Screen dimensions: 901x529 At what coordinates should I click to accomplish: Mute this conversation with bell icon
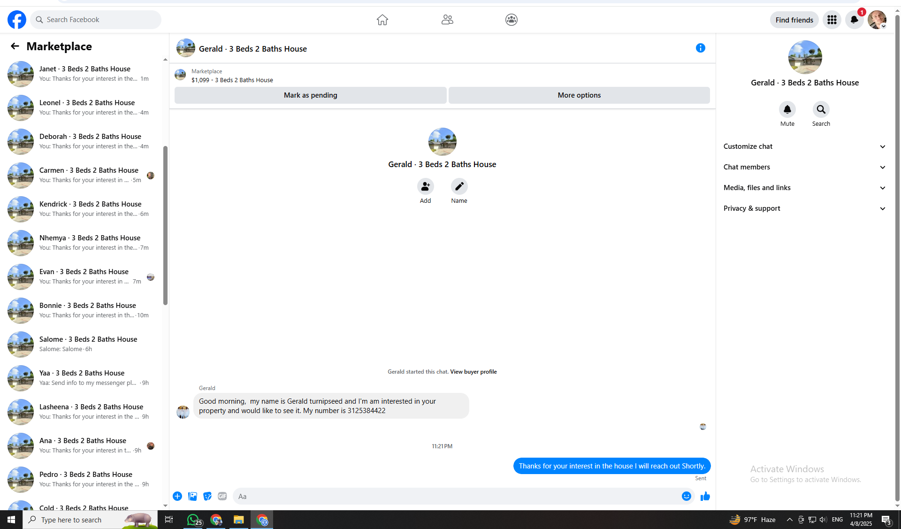tap(787, 109)
